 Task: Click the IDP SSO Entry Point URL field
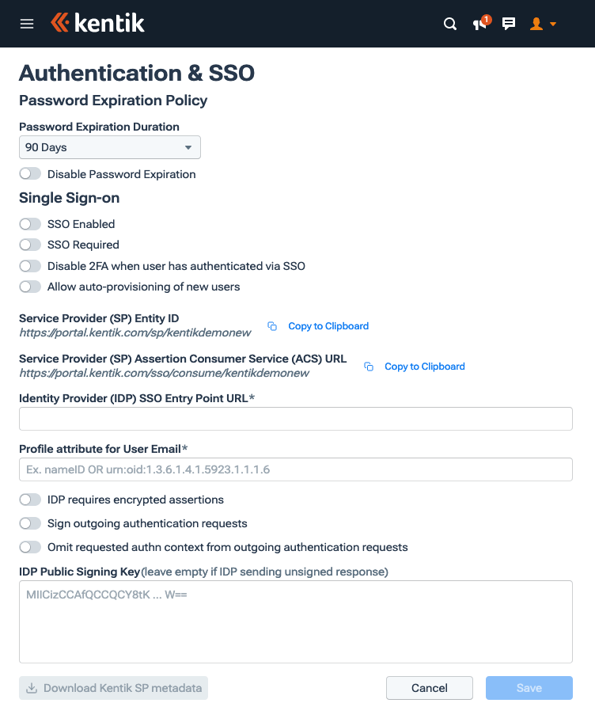295,418
